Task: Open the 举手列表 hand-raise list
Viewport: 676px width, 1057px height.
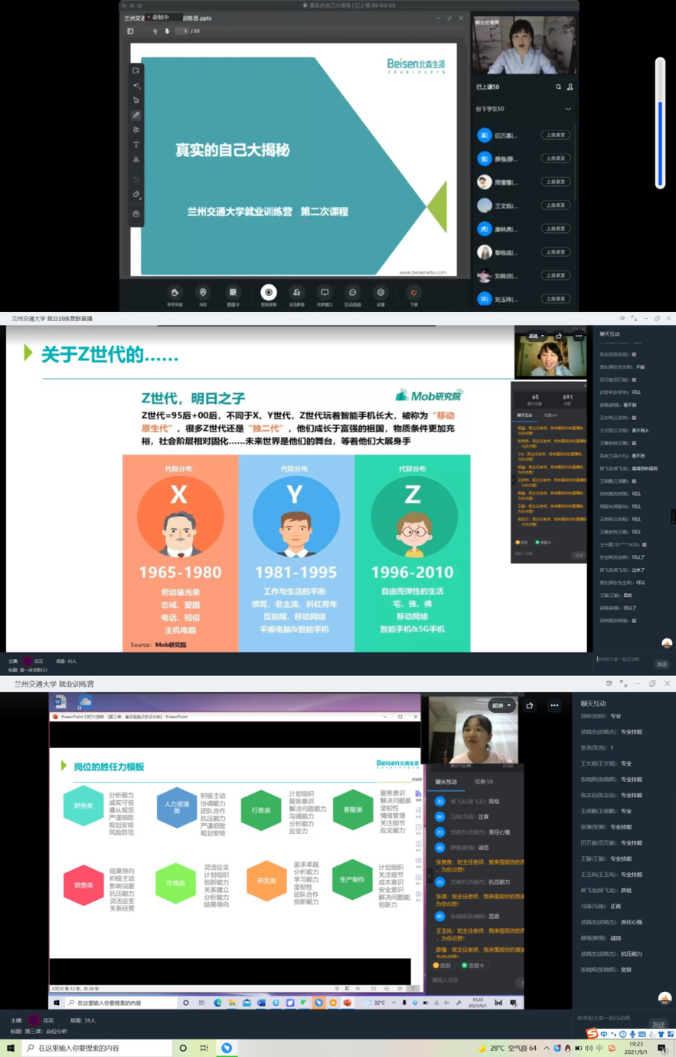Action: 175,294
